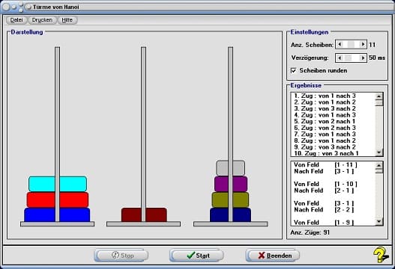This screenshot has height=269, width=395.
Task: Click the Stop button
Action: [x=121, y=256]
